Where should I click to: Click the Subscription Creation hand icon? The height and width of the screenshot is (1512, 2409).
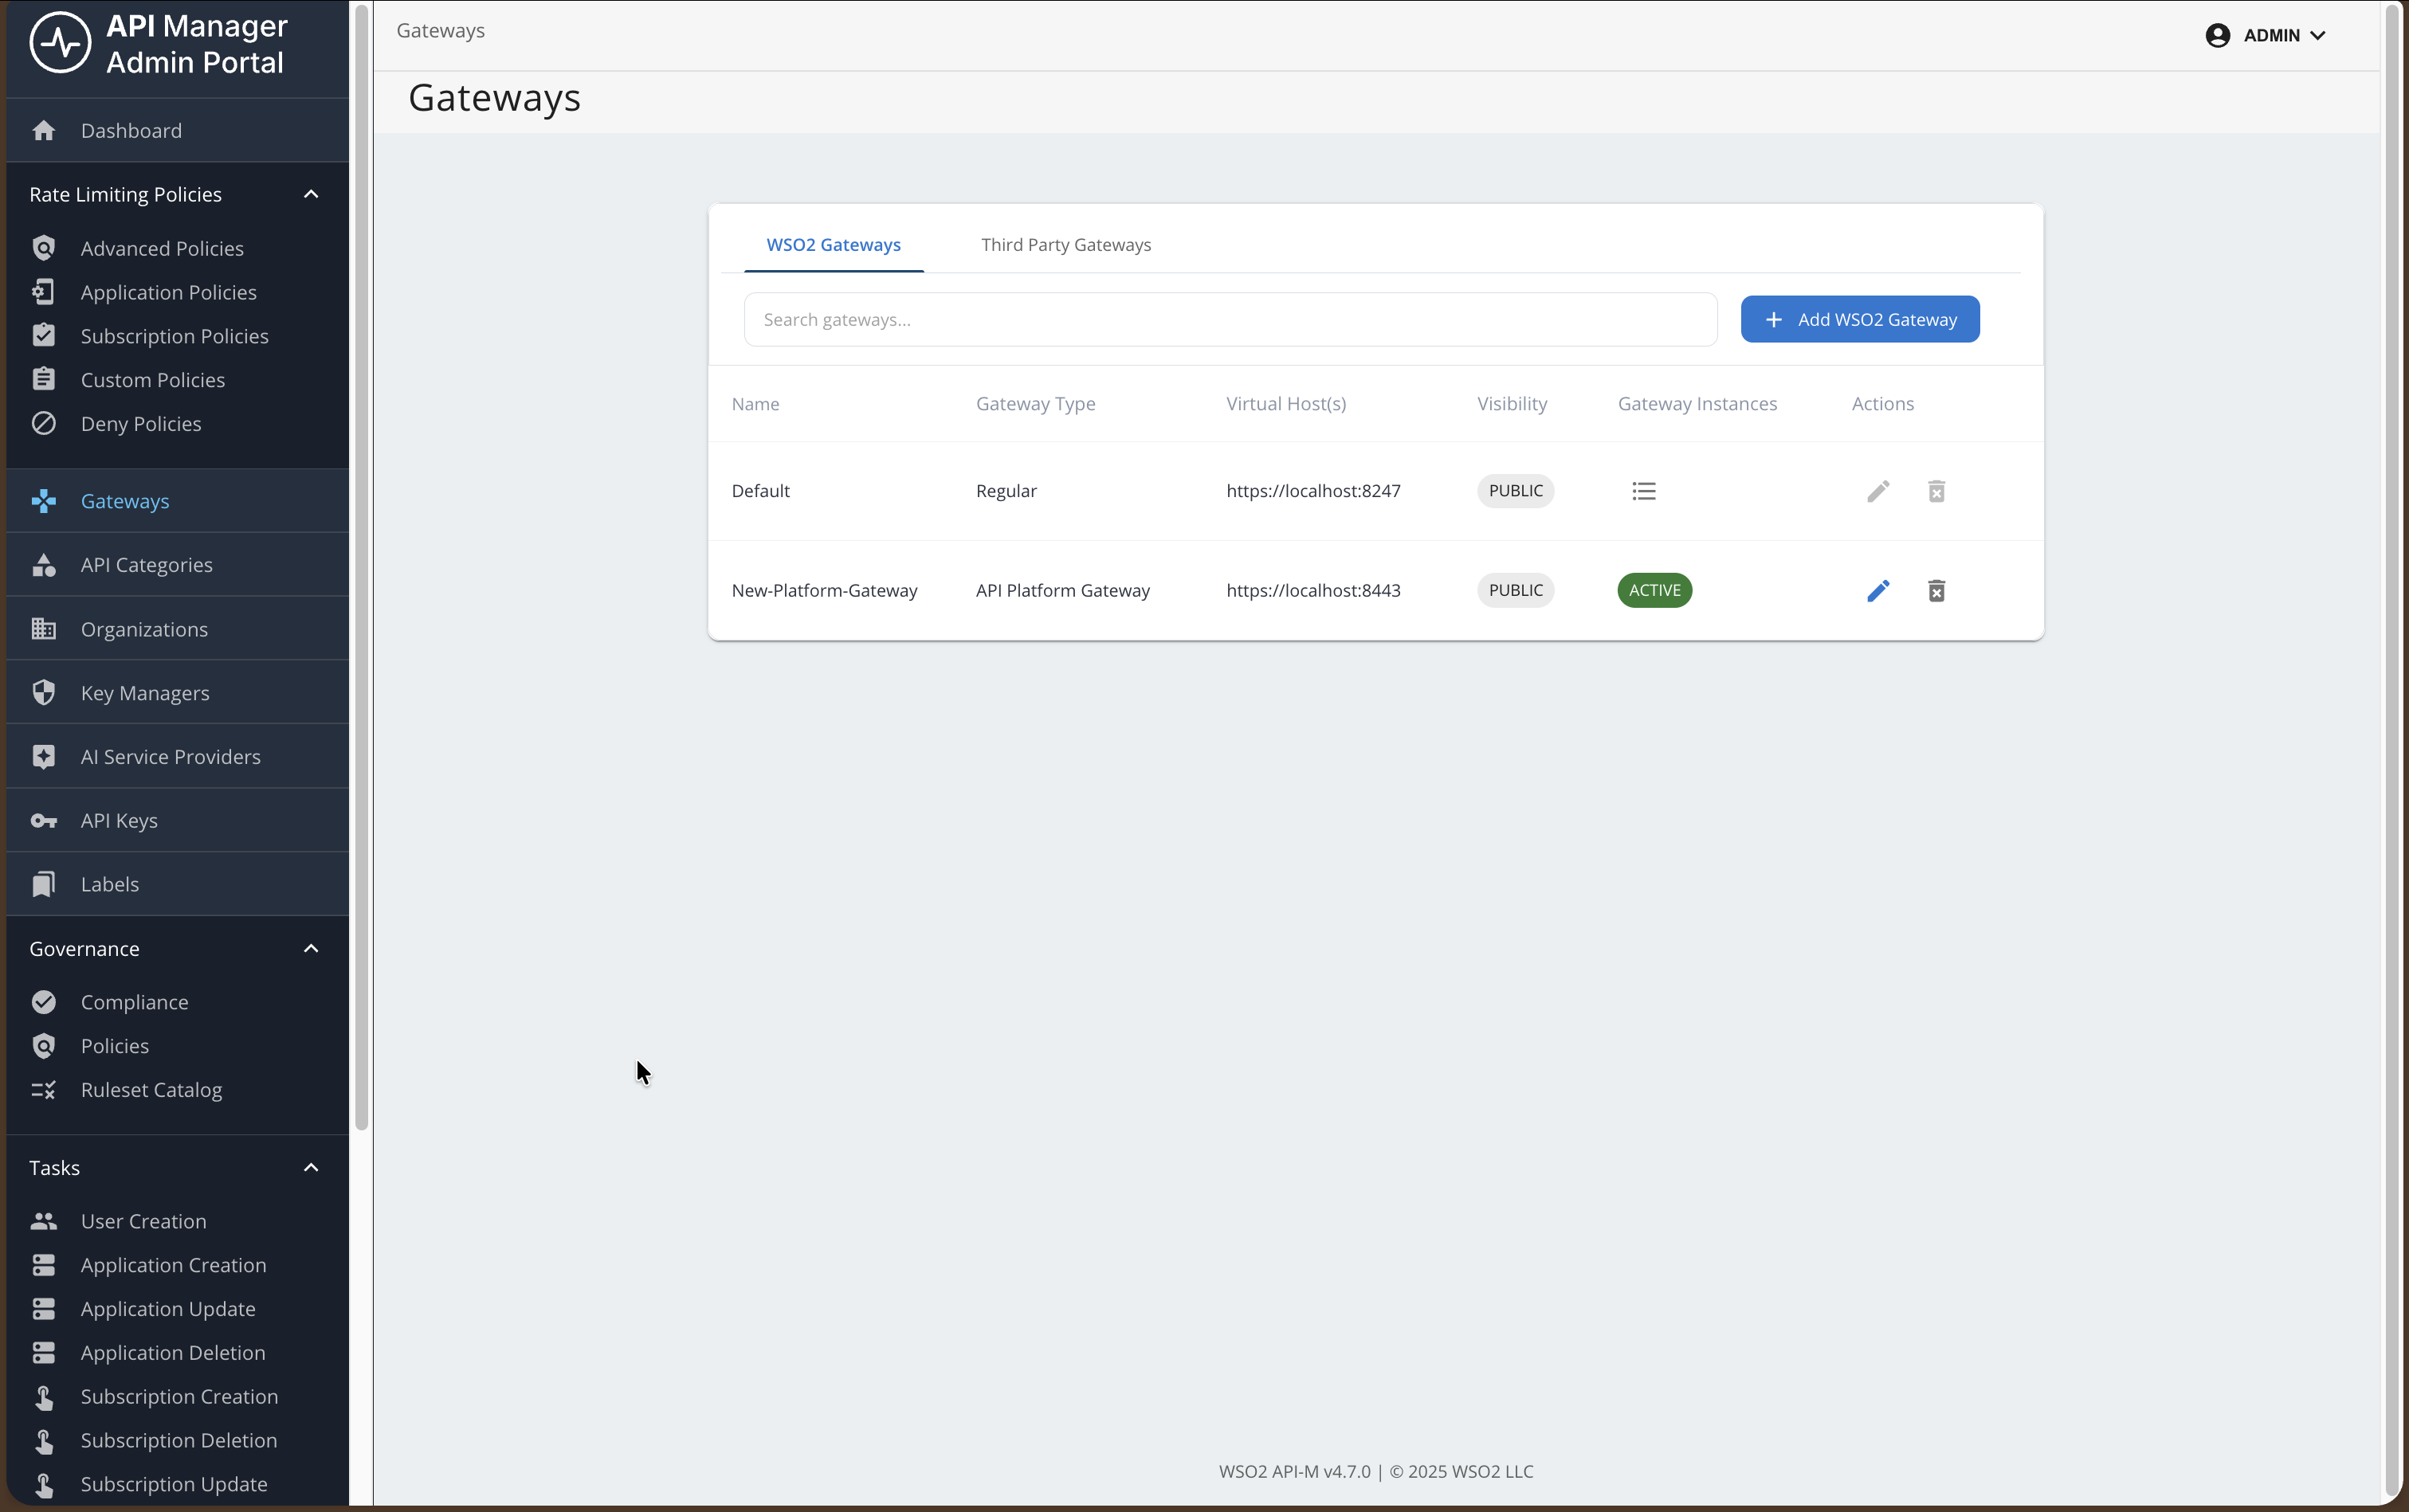[43, 1397]
